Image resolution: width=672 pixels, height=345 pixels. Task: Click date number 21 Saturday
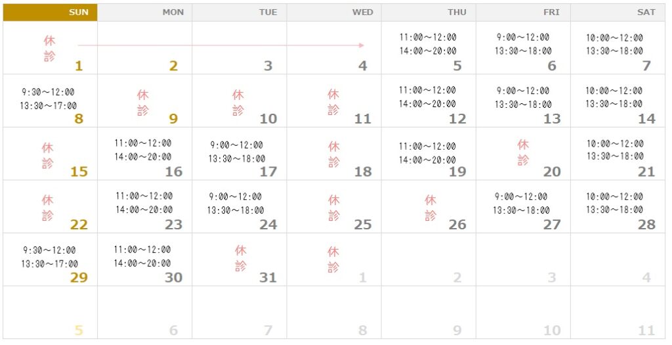tap(646, 172)
